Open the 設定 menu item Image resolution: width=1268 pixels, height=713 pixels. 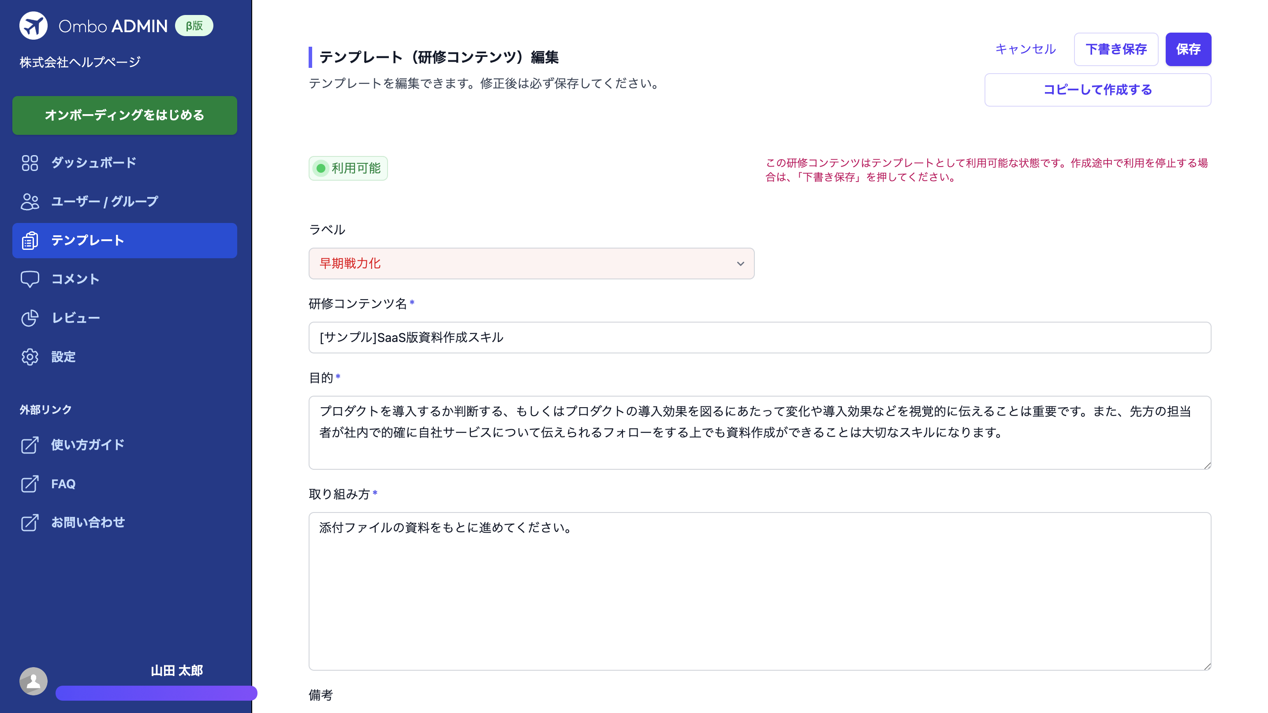point(124,357)
